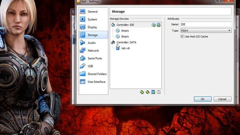Select the Controller: IDE tree row

136,25
